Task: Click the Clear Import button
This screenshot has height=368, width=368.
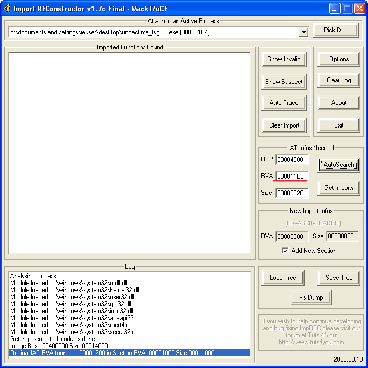Action: (284, 125)
